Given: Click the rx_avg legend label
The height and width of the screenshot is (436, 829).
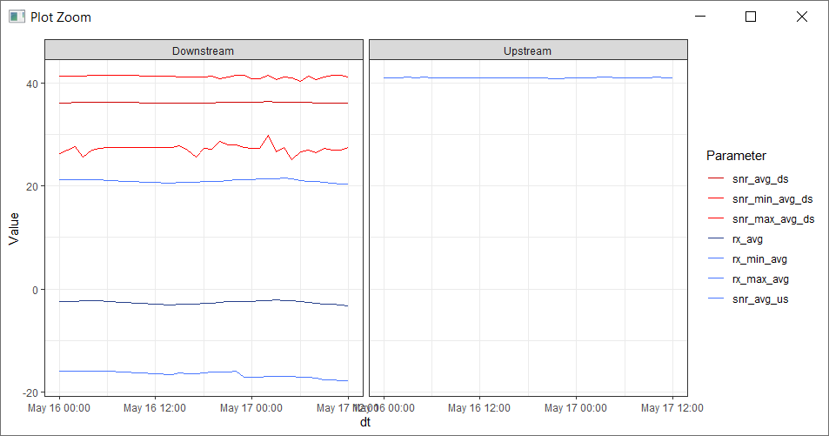Looking at the screenshot, I should (x=747, y=239).
